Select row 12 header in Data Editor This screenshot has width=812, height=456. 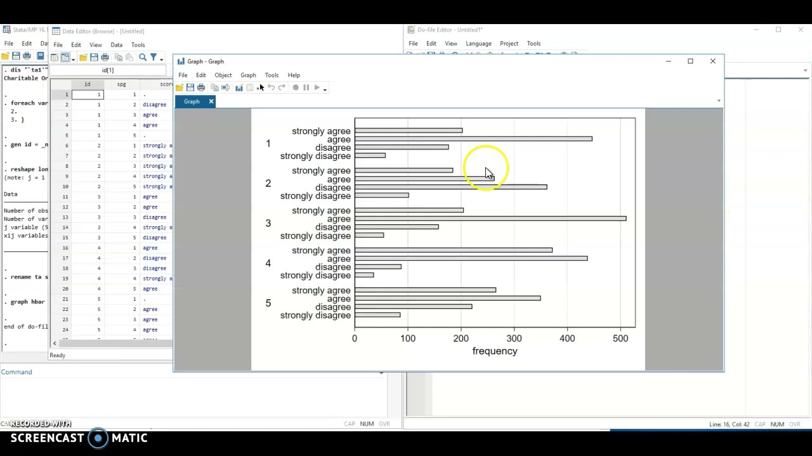(x=60, y=207)
